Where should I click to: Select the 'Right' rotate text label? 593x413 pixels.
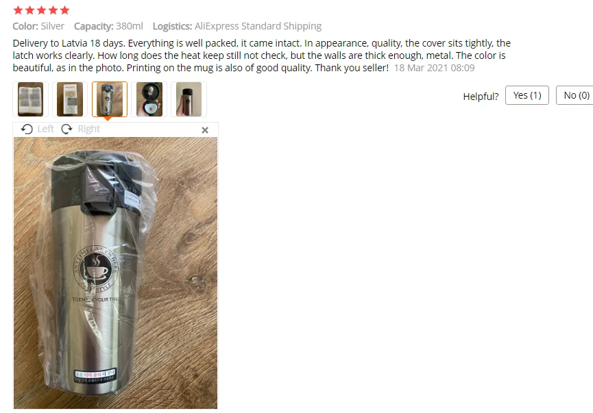pos(89,129)
